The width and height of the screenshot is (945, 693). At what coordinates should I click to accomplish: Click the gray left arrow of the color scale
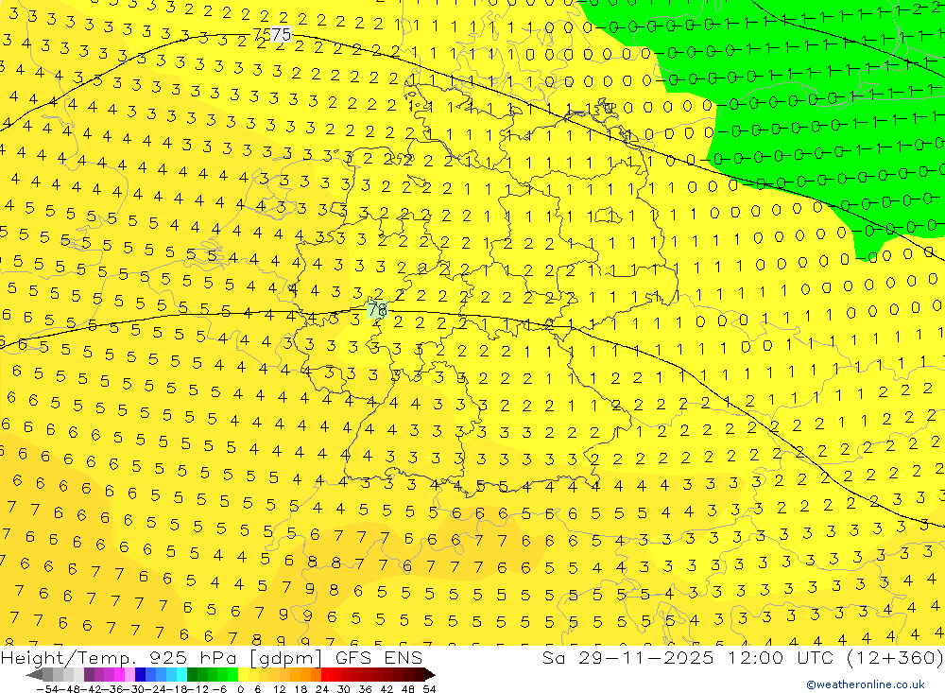pos(34,674)
